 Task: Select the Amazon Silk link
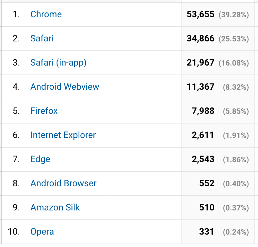click(55, 207)
